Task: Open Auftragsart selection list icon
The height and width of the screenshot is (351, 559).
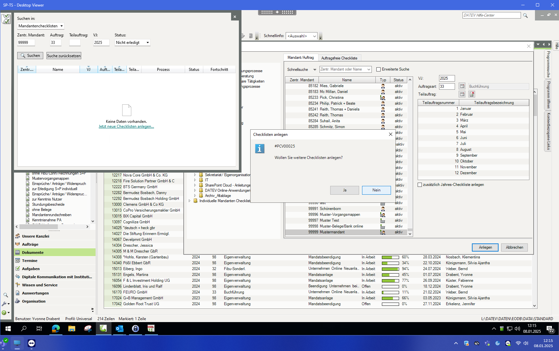Action: [462, 86]
